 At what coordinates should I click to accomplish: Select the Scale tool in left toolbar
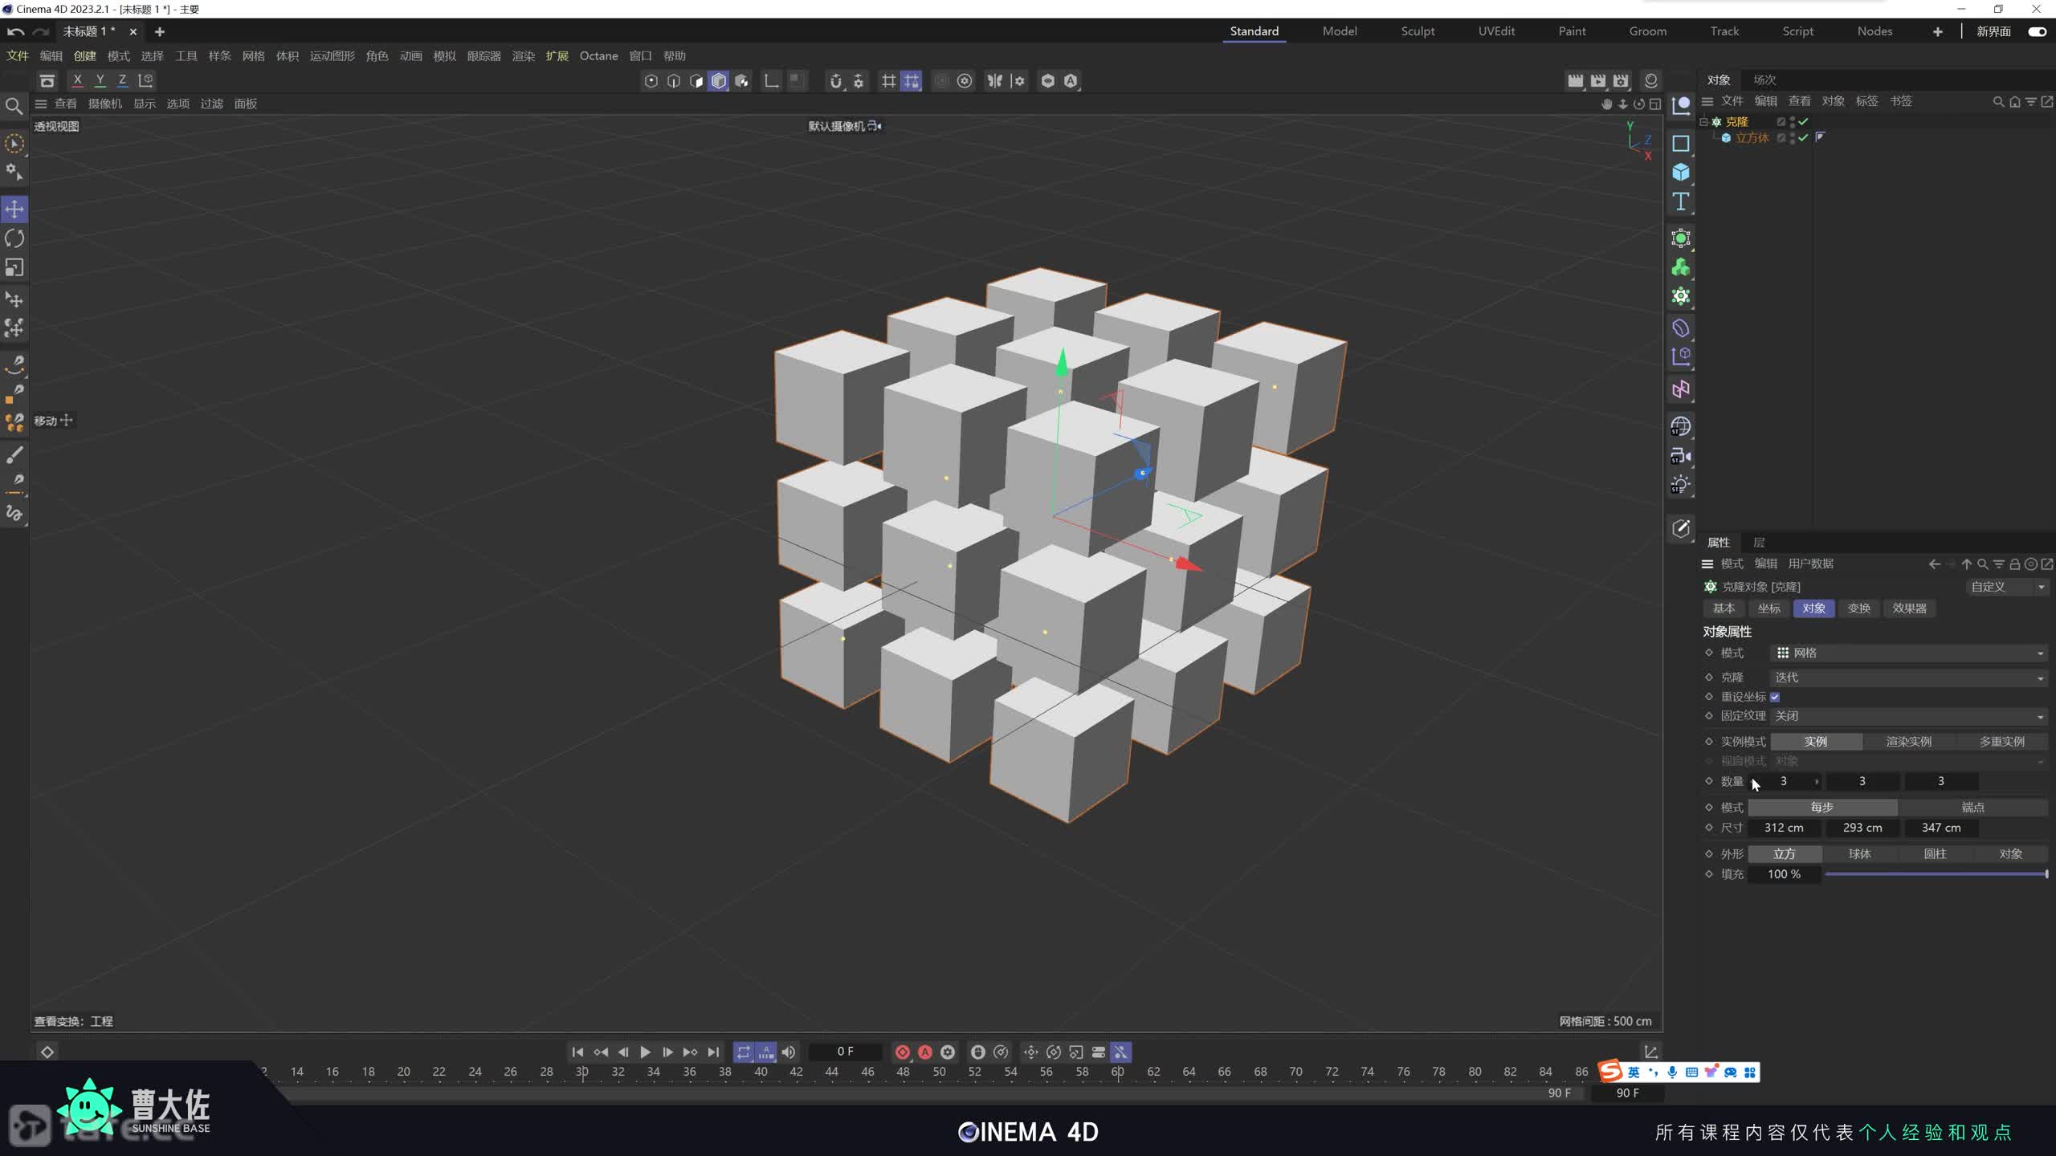[x=14, y=267]
